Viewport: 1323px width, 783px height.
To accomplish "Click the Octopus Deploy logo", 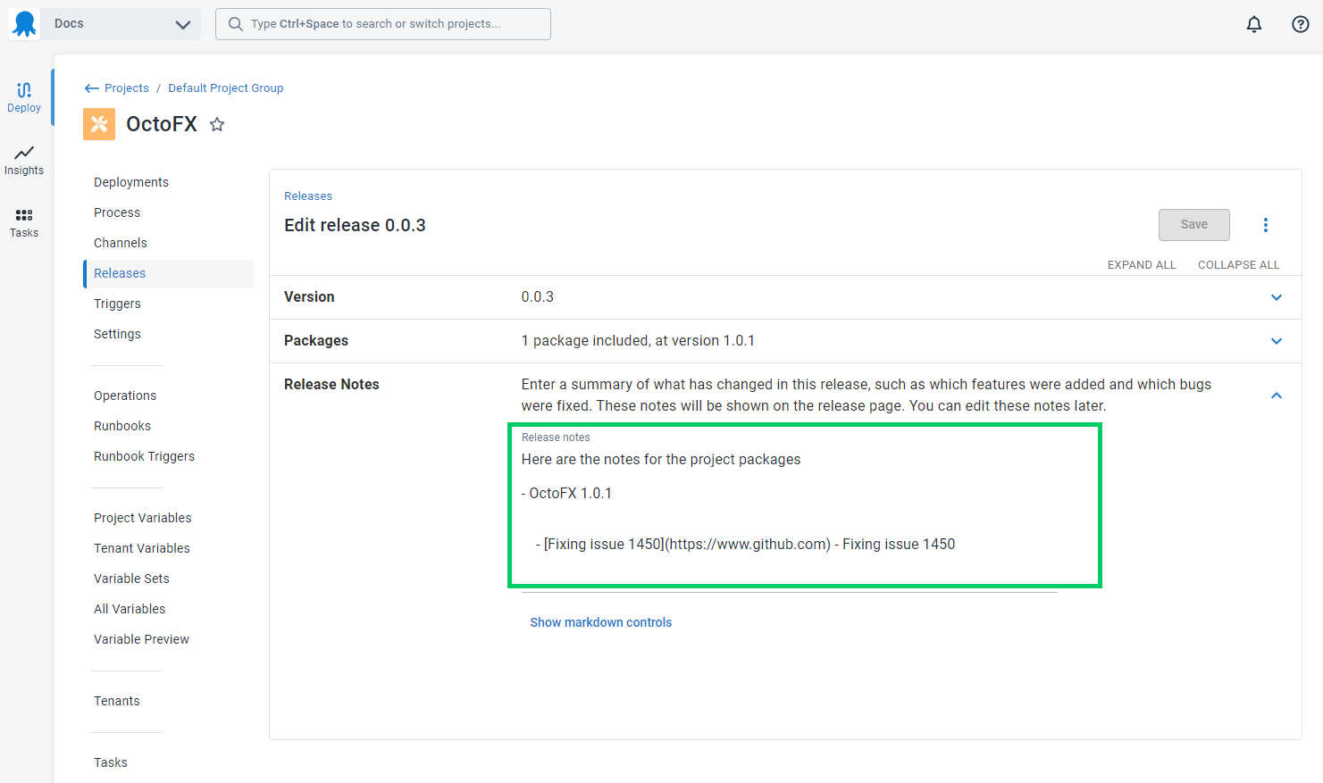I will pos(24,24).
